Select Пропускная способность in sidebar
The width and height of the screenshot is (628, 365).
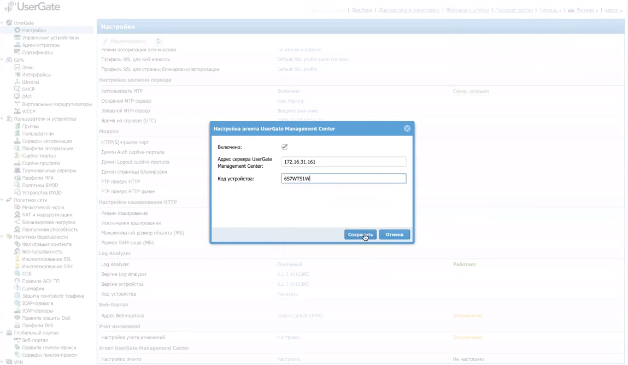(x=50, y=229)
